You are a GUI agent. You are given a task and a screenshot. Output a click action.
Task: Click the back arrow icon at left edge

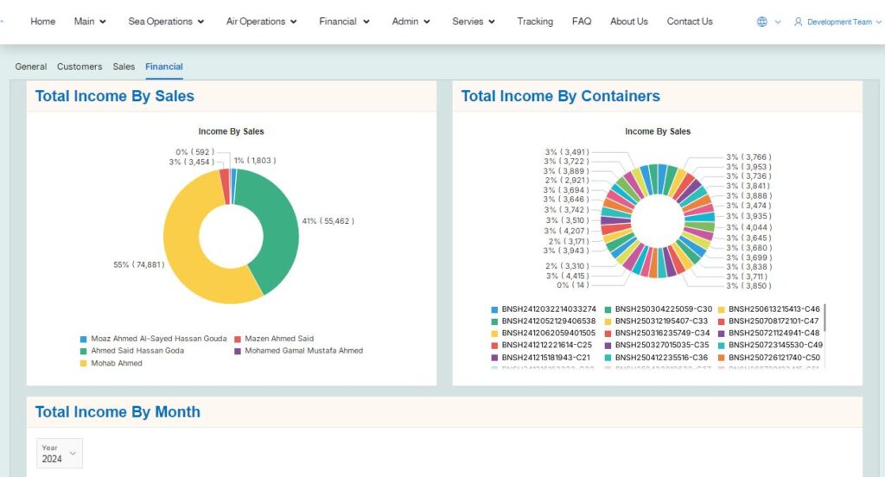pos(3,22)
